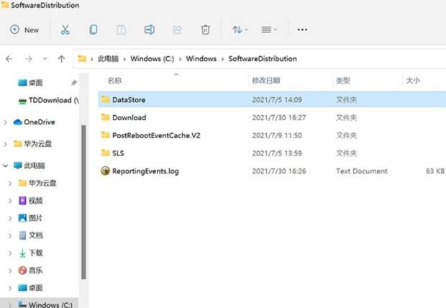Click the Cut scissors icon
This screenshot has height=308, width=446.
click(65, 30)
